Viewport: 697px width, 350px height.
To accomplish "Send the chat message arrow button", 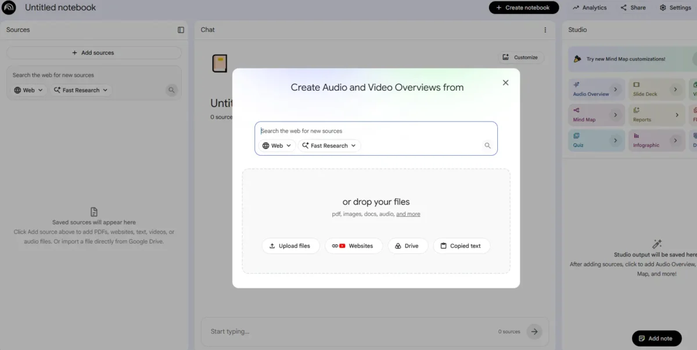I will 534,331.
